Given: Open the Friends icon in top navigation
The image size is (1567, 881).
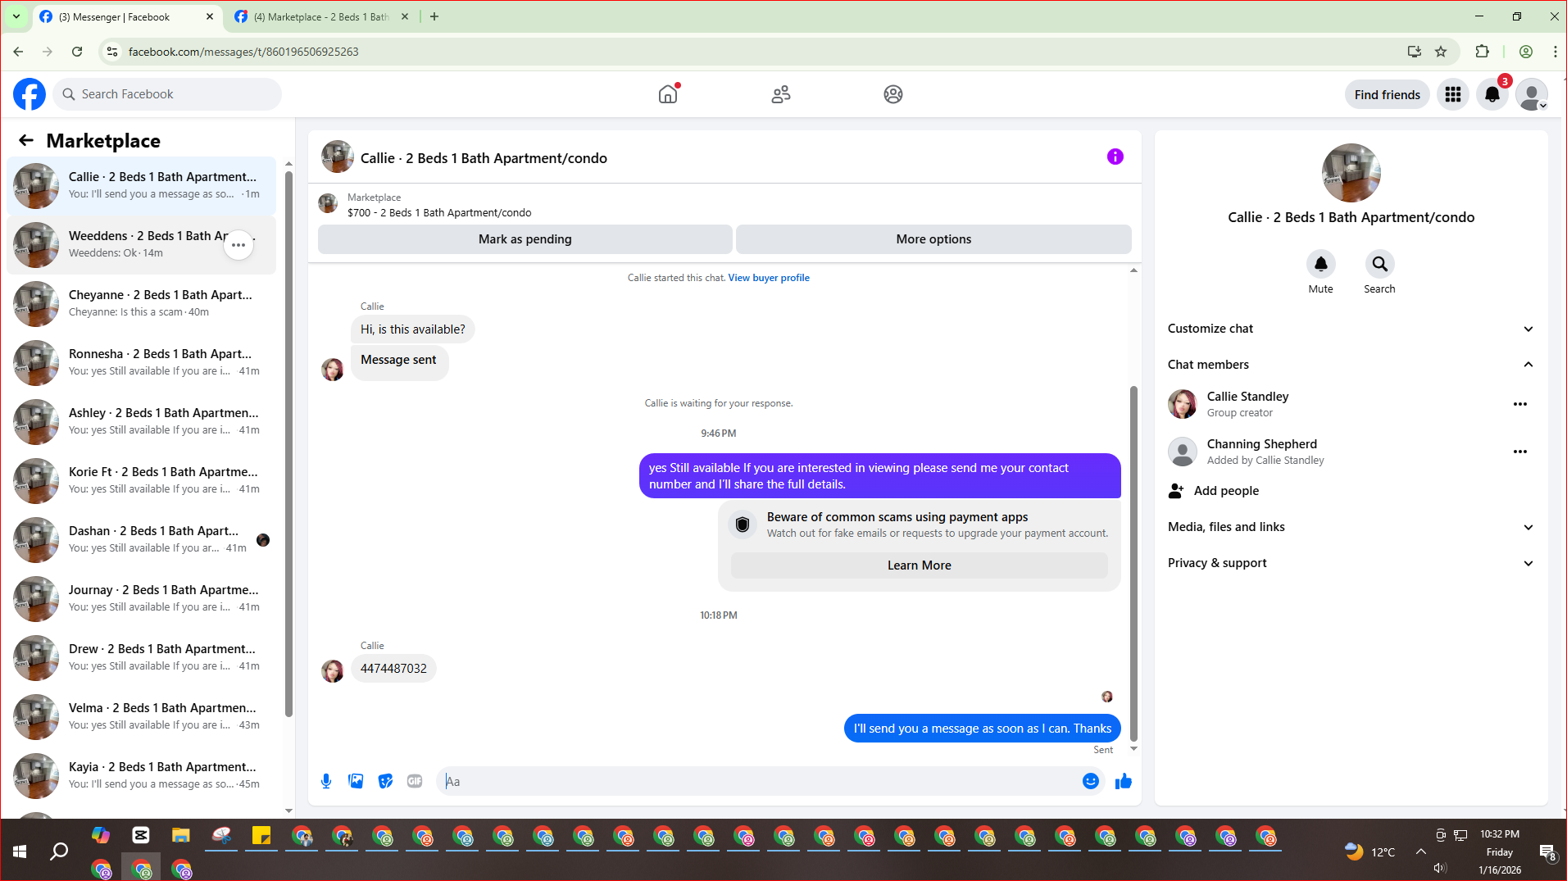Looking at the screenshot, I should tap(781, 94).
